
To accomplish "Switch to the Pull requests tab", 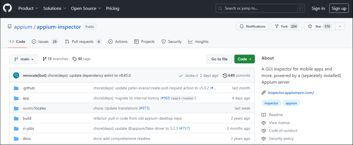I will (83, 42).
